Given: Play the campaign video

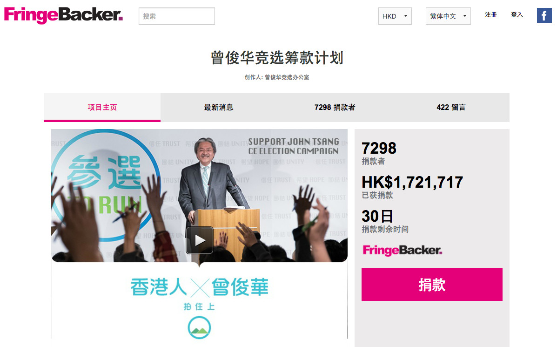Looking at the screenshot, I should pyautogui.click(x=200, y=240).
